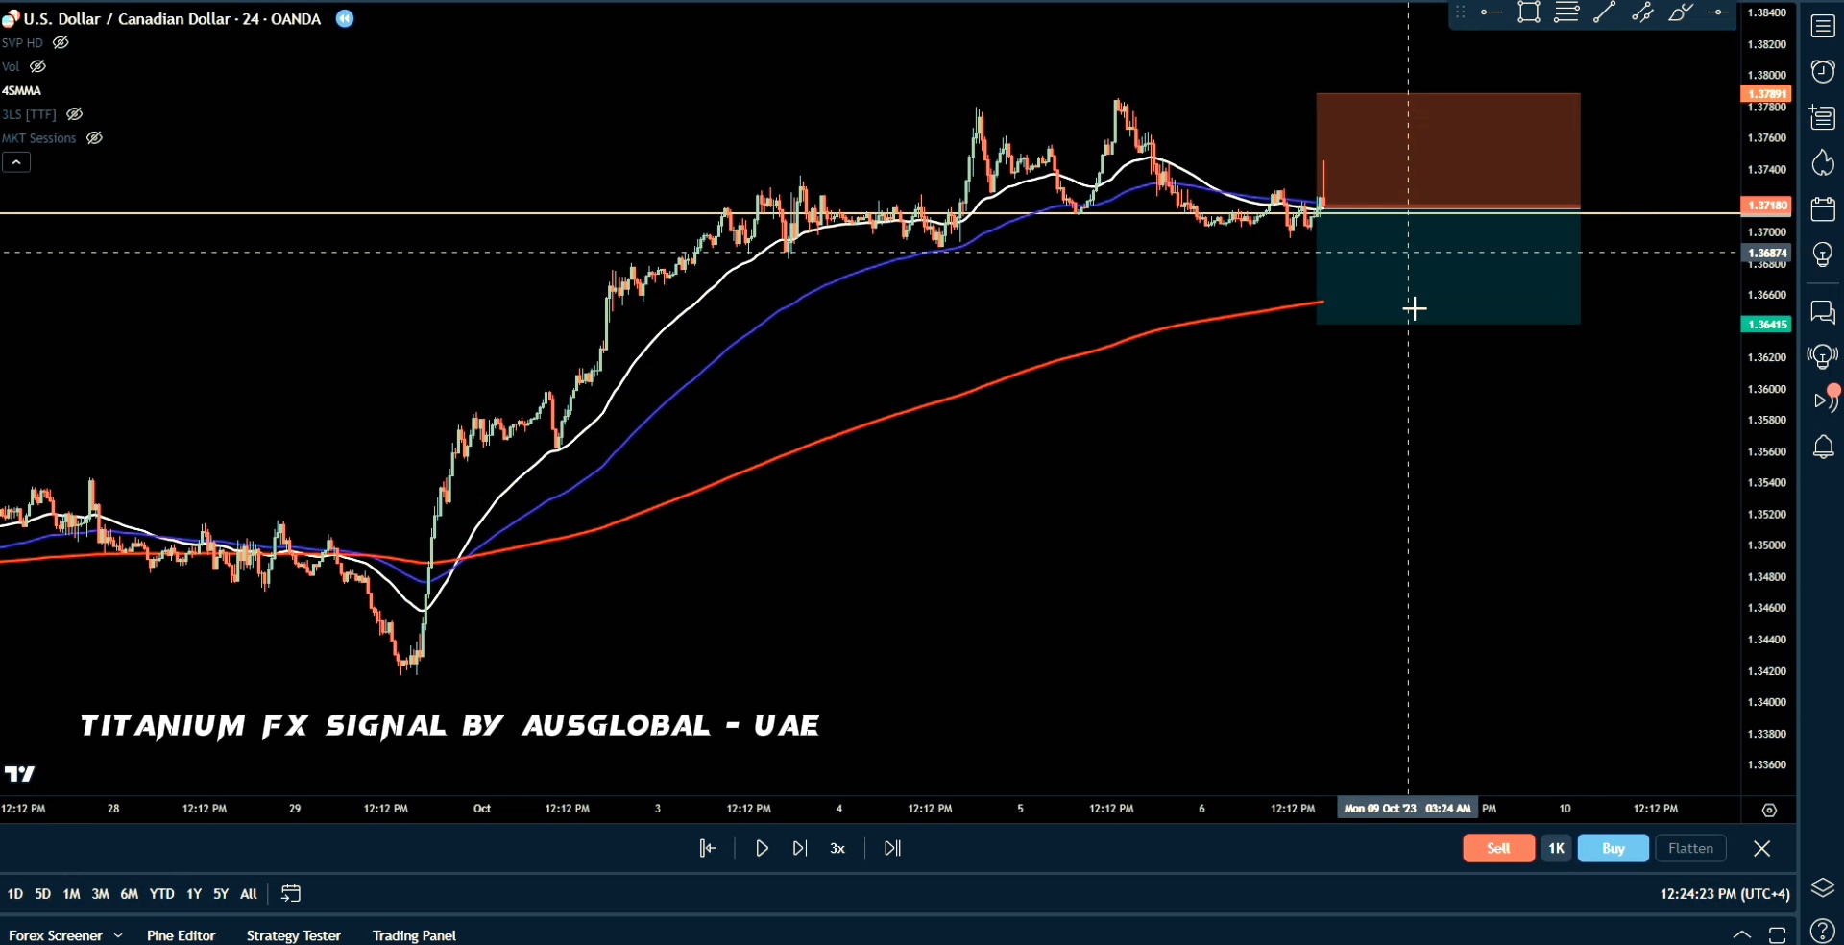Step replay forward one bar
This screenshot has height=945, width=1844.
(x=799, y=848)
